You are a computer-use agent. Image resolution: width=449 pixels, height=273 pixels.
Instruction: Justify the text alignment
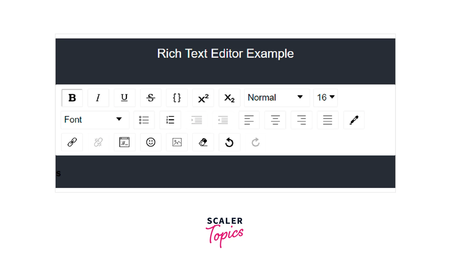click(x=328, y=120)
